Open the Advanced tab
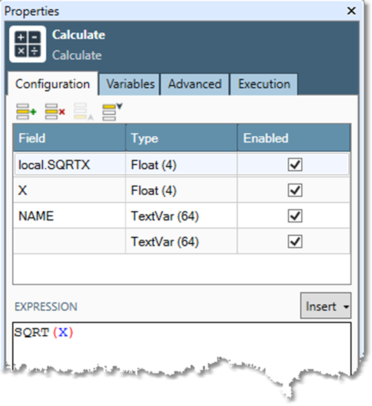This screenshot has width=372, height=406. (x=195, y=85)
